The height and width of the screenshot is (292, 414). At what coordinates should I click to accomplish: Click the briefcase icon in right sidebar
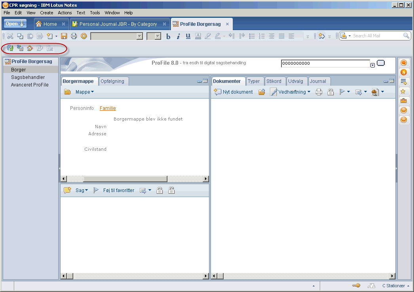[403, 101]
